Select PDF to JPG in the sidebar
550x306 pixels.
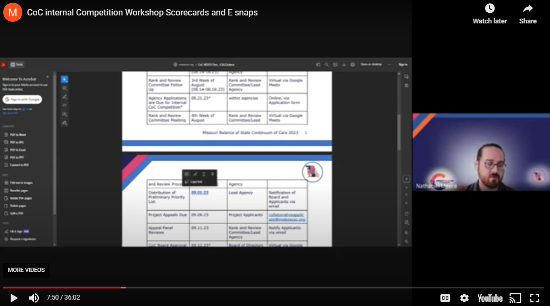click(x=14, y=142)
